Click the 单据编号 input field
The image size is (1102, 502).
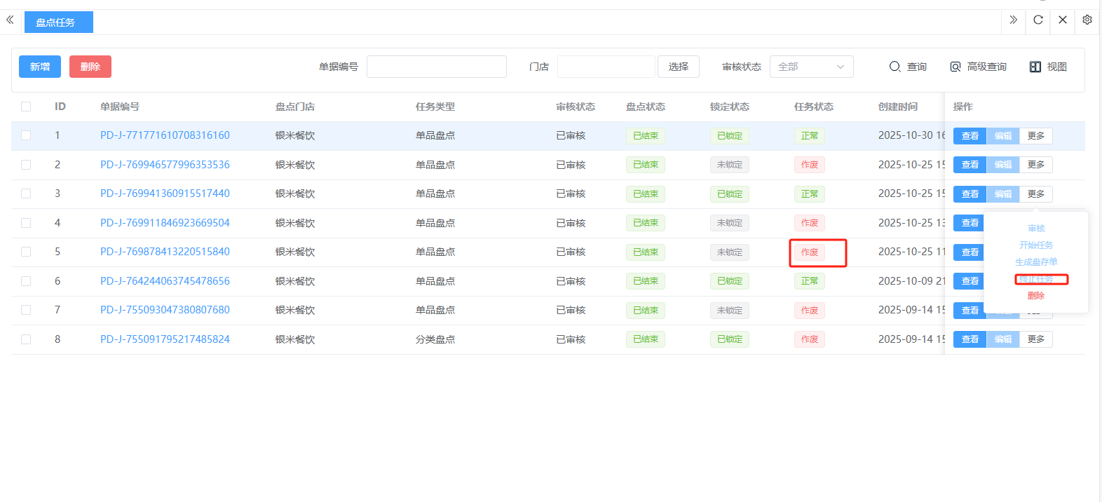point(436,67)
